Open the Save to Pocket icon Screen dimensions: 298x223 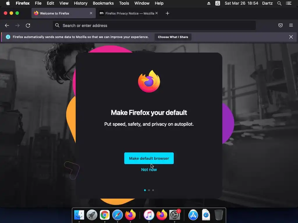click(x=280, y=25)
